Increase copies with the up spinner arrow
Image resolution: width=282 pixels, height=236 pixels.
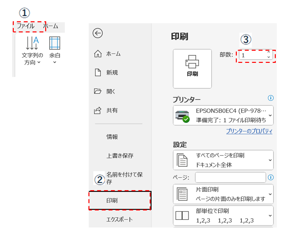tap(269, 52)
